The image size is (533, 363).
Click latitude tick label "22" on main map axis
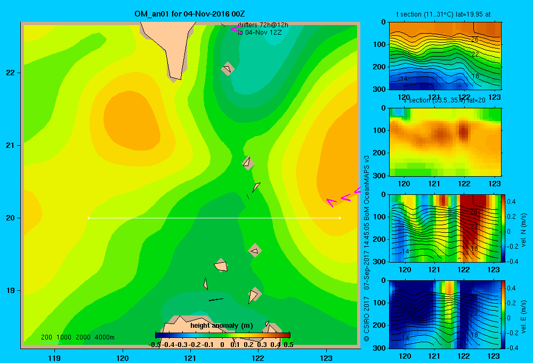pyautogui.click(x=11, y=73)
